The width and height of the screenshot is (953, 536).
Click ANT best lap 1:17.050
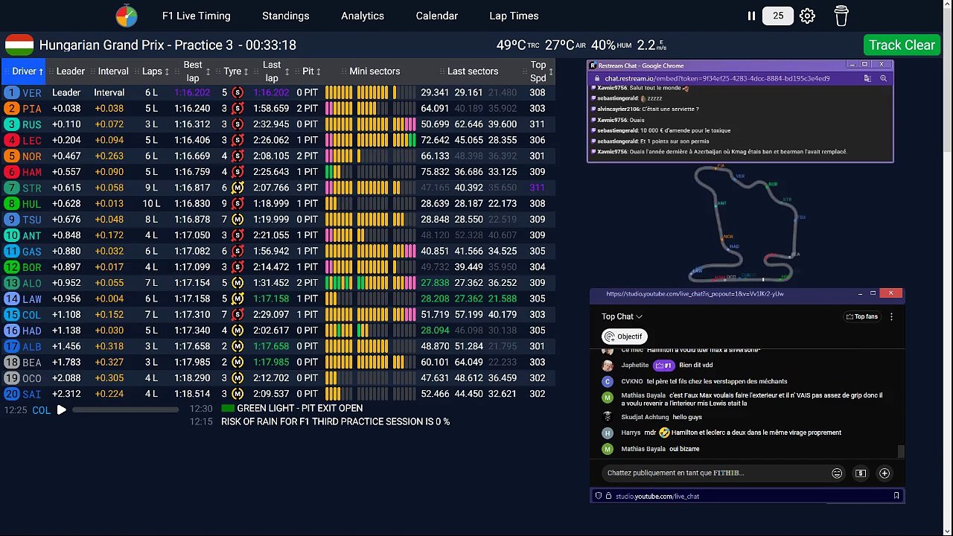tap(192, 235)
